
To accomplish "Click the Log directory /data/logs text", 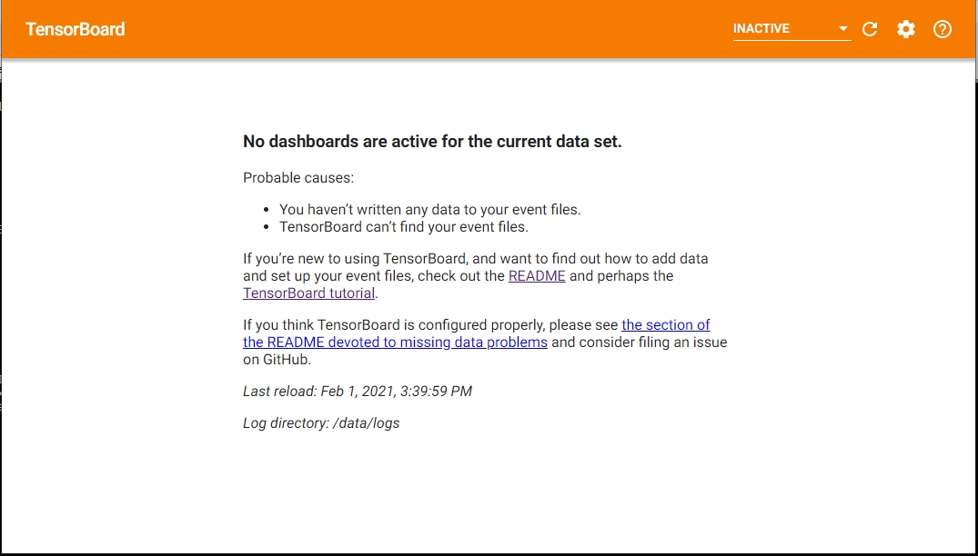I will 321,423.
